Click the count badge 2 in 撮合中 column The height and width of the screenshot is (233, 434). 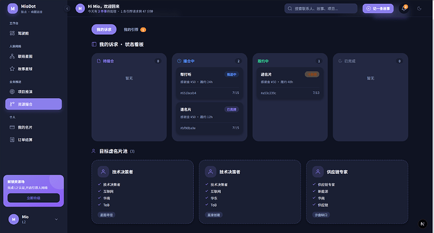238,61
